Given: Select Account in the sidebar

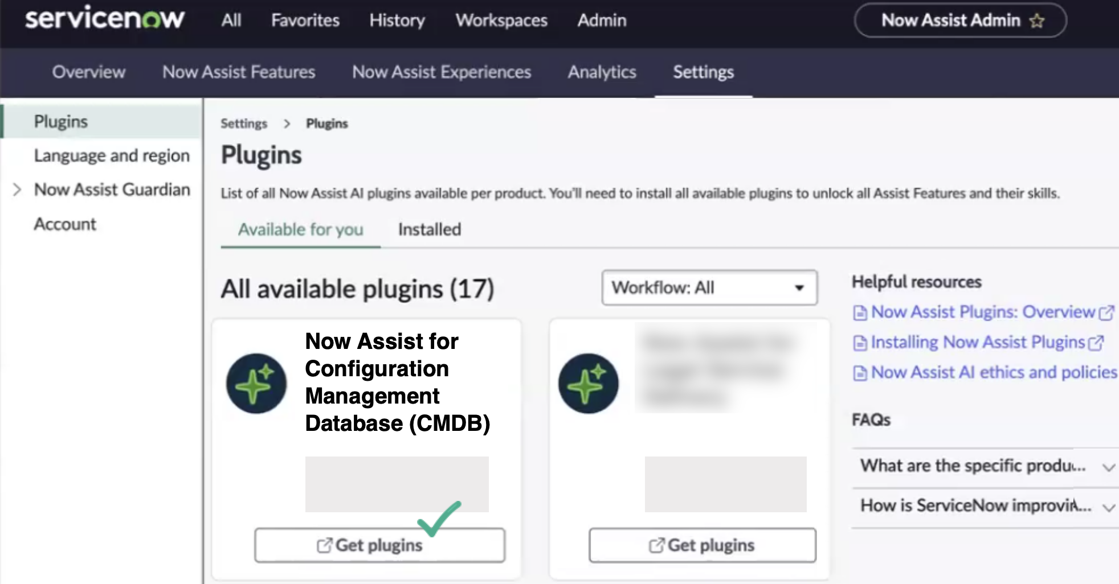Looking at the screenshot, I should (65, 224).
